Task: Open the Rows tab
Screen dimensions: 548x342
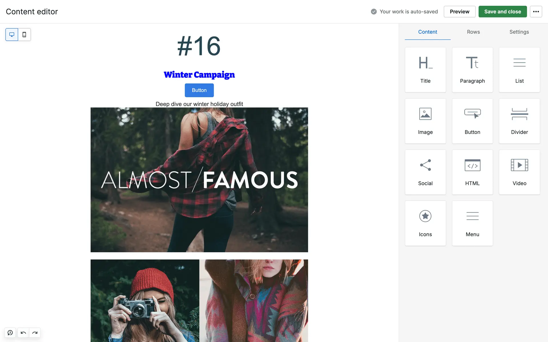Action: [x=473, y=32]
